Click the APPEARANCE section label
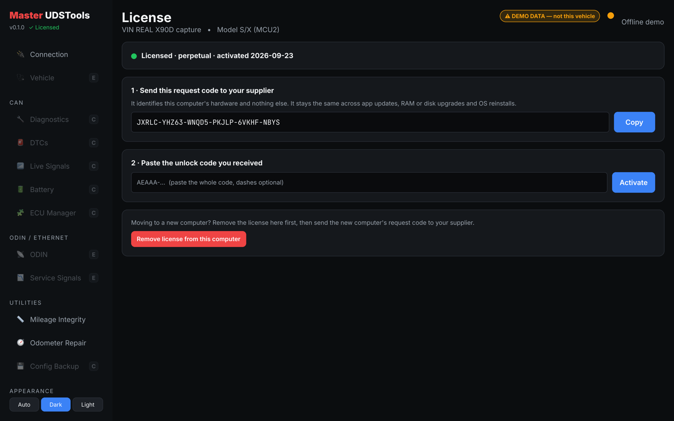 point(32,391)
